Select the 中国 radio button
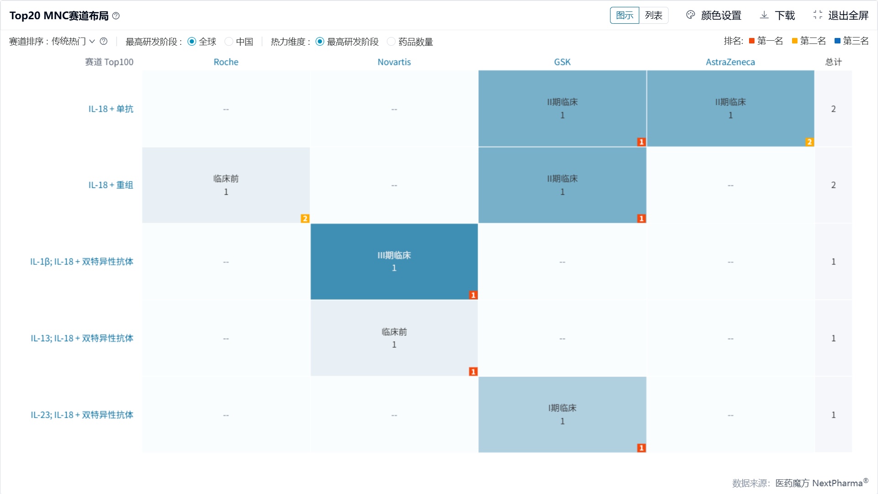This screenshot has width=878, height=494. pyautogui.click(x=229, y=42)
